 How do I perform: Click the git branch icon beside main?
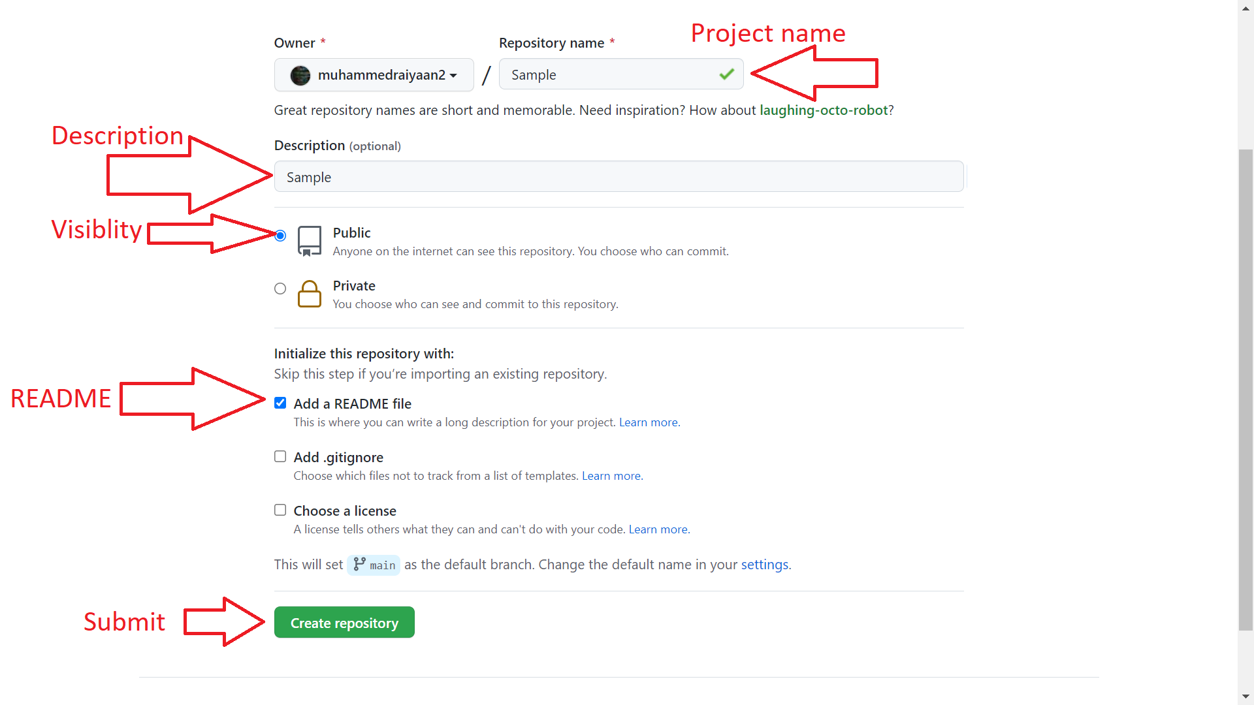[359, 564]
